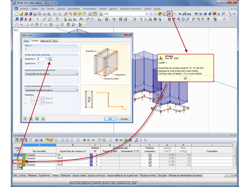Click the view in Y direction icon
The width and height of the screenshot is (250, 187).
tap(198, 19)
